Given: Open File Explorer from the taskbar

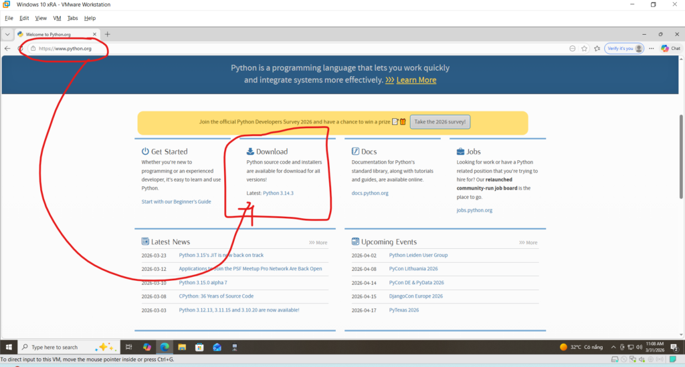Looking at the screenshot, I should (x=182, y=347).
